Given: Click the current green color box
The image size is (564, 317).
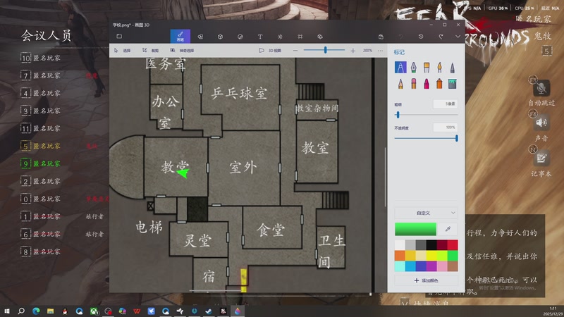Looking at the screenshot, I should tap(415, 229).
